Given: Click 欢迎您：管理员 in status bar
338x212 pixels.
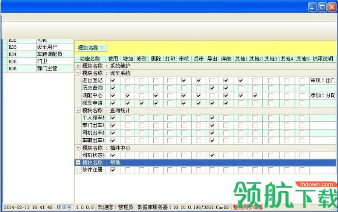Looking at the screenshot, I should point(115,207).
